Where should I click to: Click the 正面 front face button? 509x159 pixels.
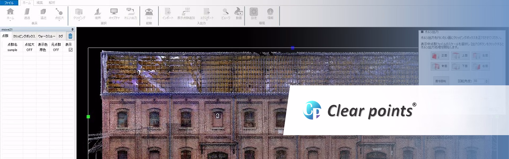[440, 56]
